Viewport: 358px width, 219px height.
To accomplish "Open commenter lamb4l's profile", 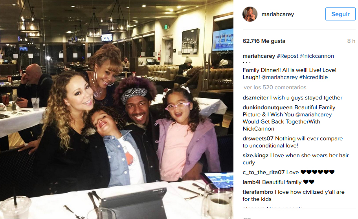I will (252, 182).
